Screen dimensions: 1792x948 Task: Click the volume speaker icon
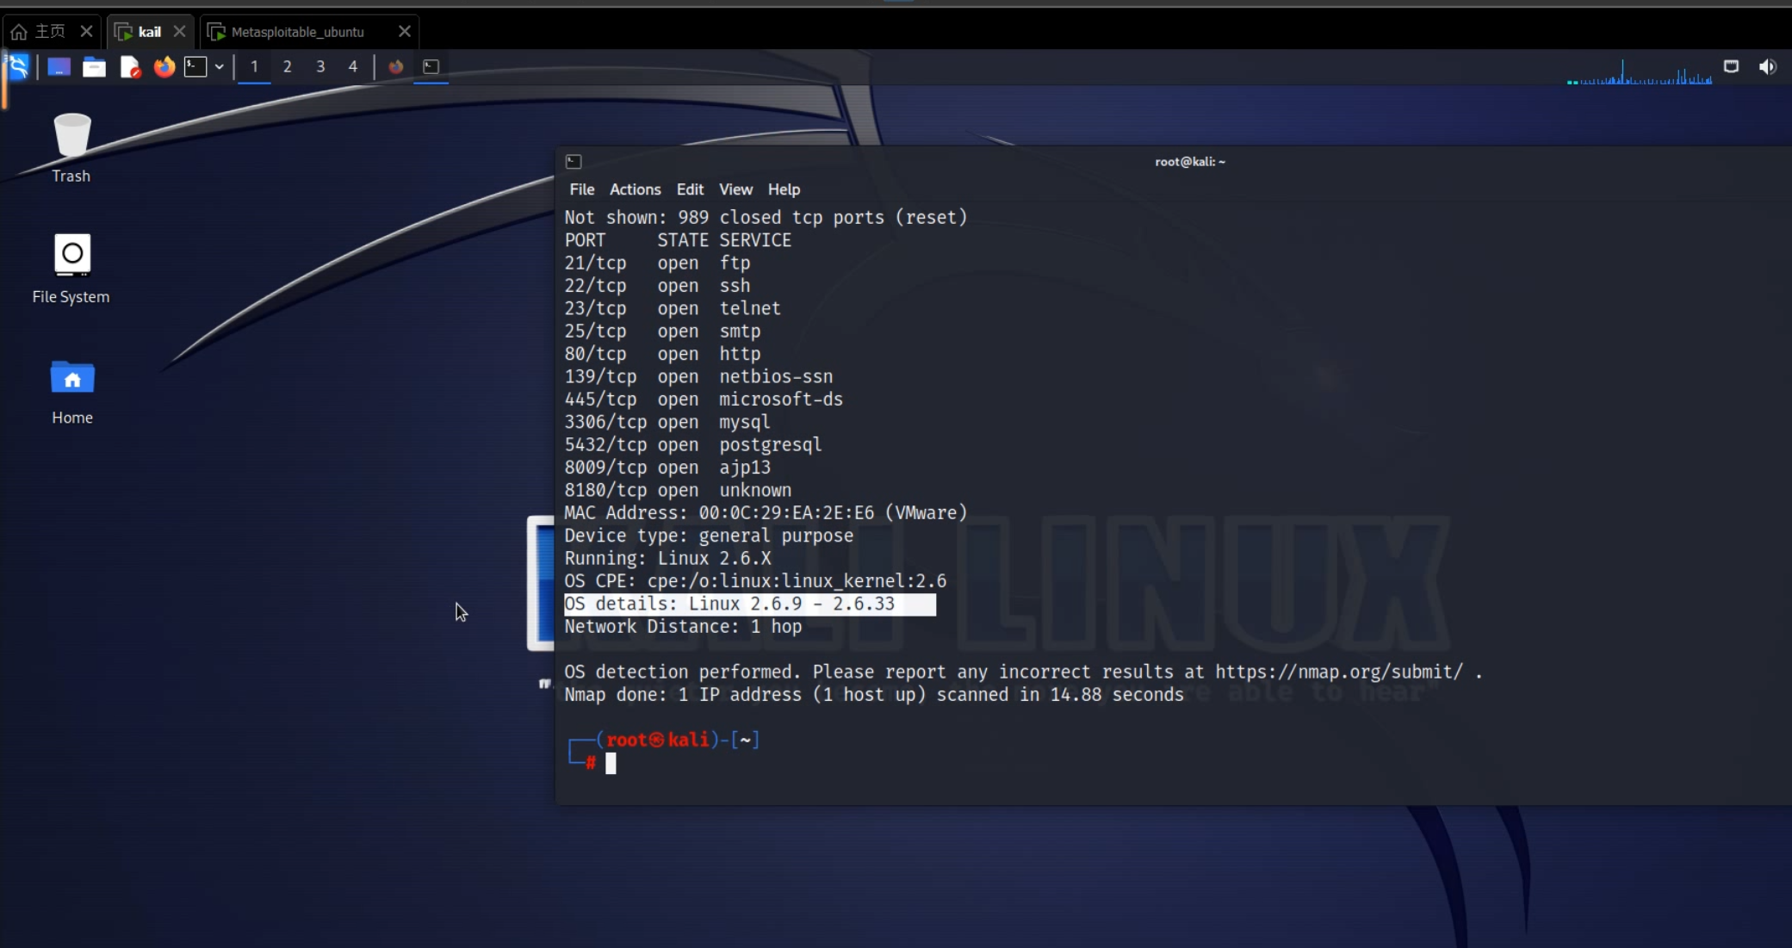[1767, 67]
